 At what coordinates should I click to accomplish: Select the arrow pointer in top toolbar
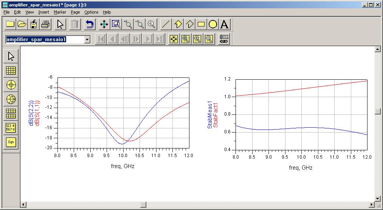click(60, 25)
